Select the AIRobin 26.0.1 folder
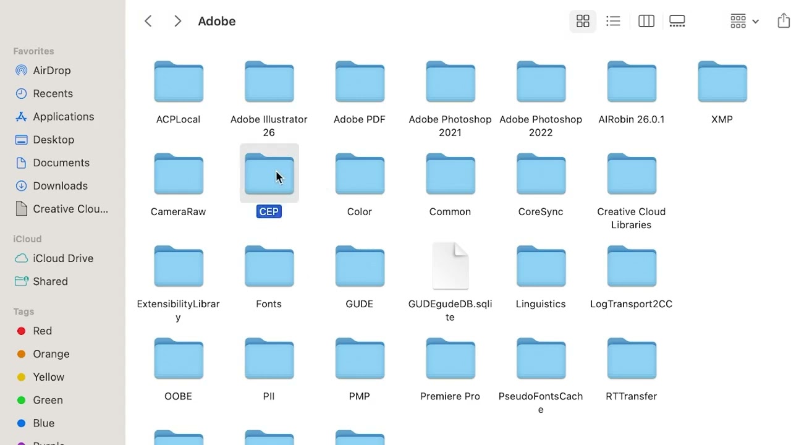791x445 pixels. (632, 82)
